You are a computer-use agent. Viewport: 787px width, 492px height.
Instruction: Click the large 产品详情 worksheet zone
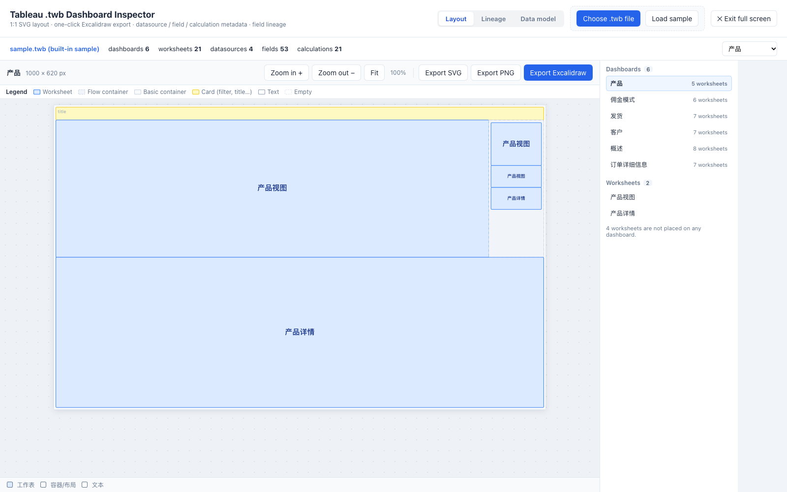pyautogui.click(x=300, y=332)
